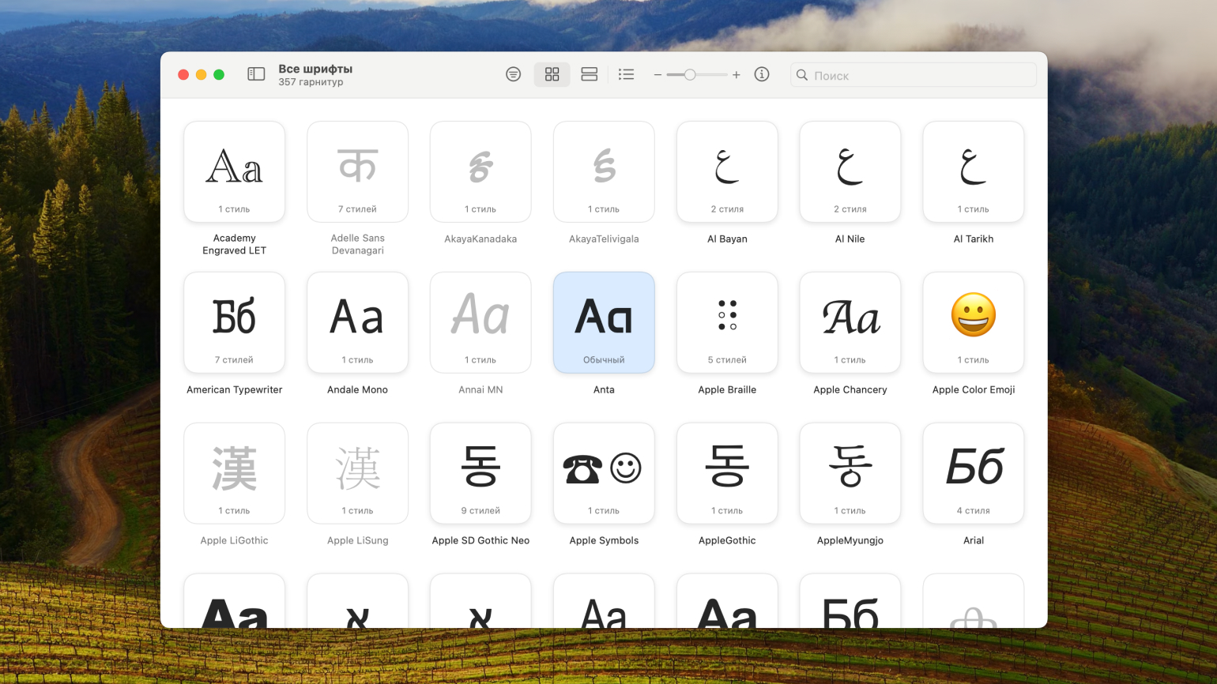The width and height of the screenshot is (1217, 684).
Task: Switch to grid view
Action: [552, 74]
